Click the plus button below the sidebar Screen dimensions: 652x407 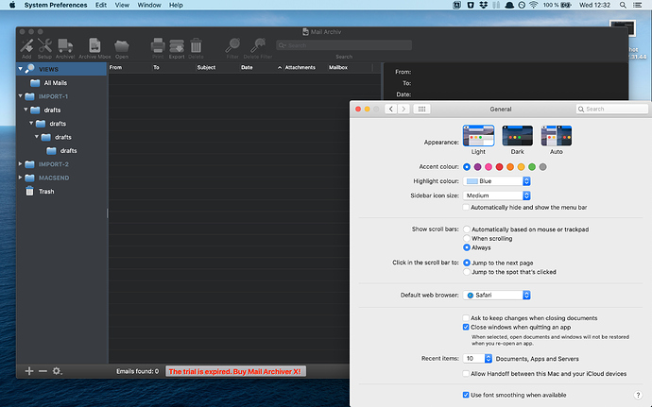click(x=29, y=371)
